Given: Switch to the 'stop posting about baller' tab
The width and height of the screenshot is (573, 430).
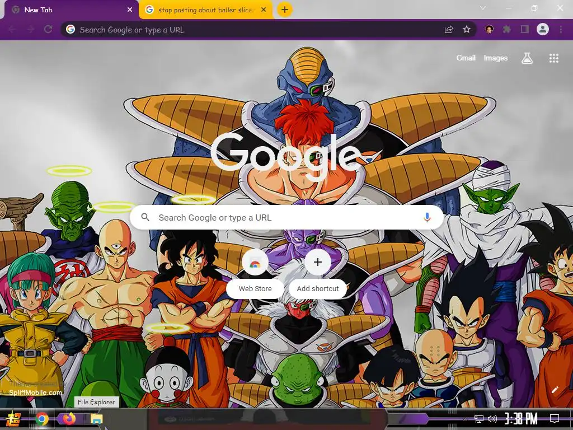Looking at the screenshot, I should point(206,10).
